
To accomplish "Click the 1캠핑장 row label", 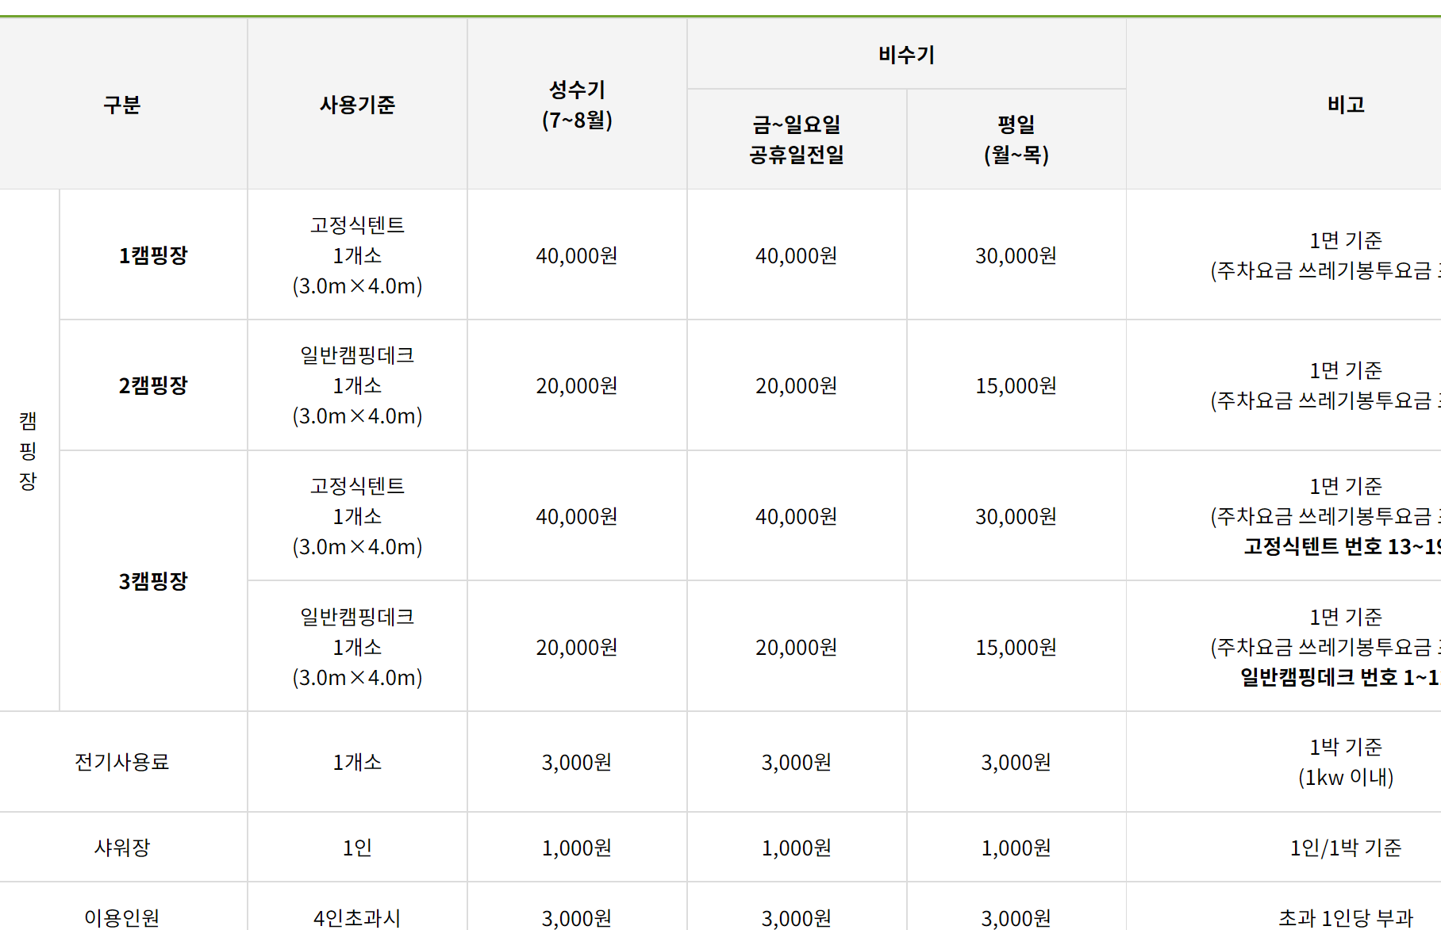I will pos(153,255).
